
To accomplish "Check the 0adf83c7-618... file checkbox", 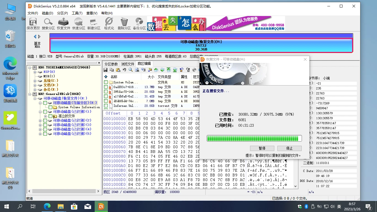I will (106, 87).
